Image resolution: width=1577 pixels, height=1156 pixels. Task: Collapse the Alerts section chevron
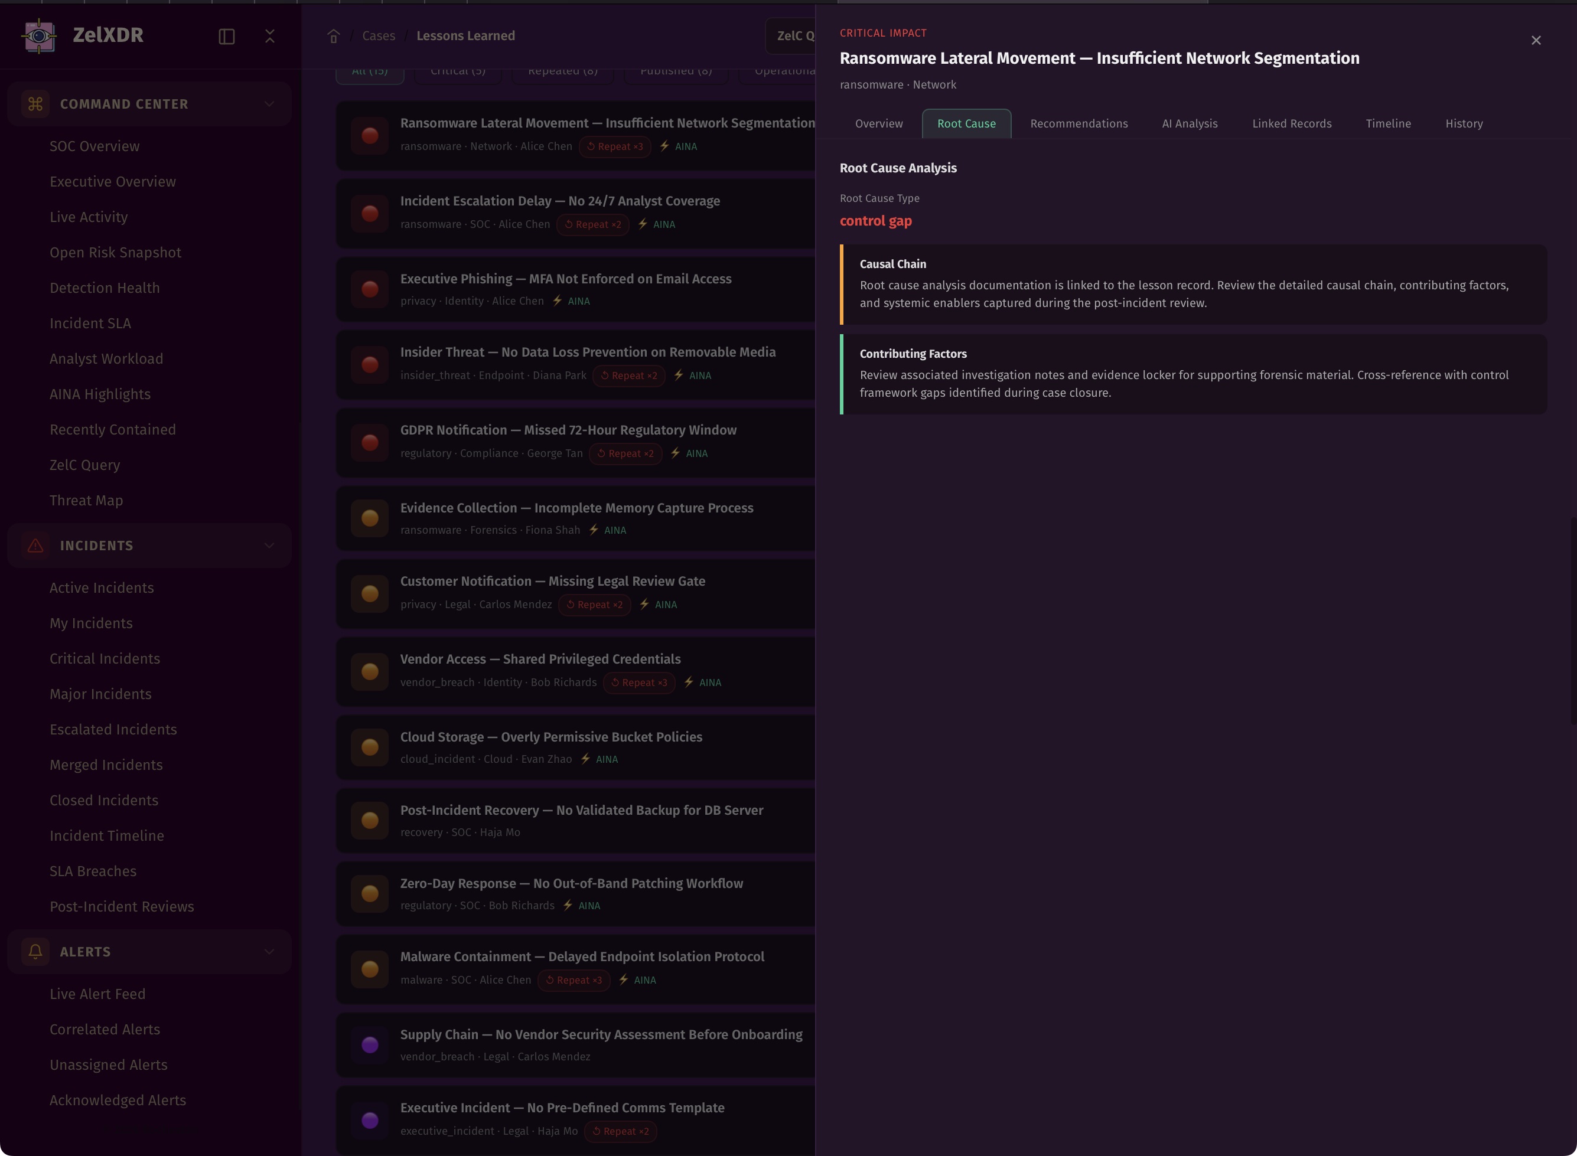coord(269,952)
